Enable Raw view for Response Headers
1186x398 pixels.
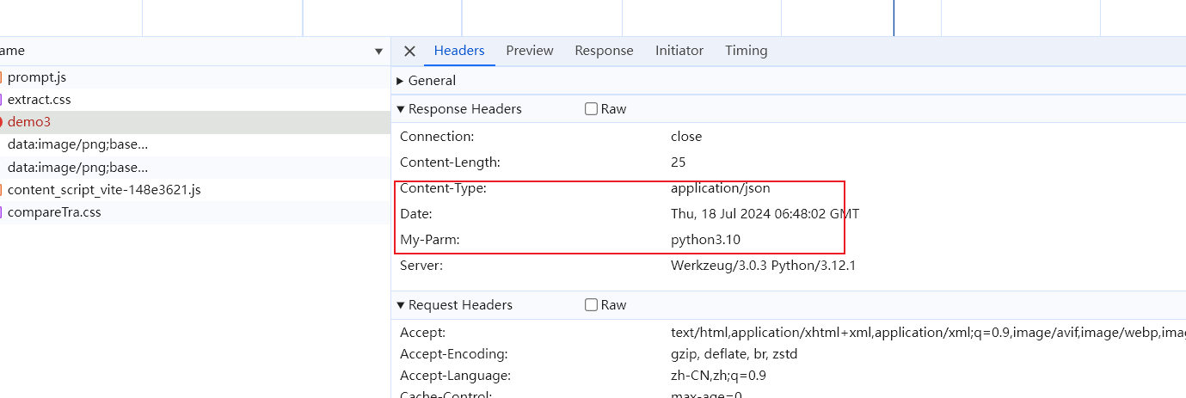(591, 109)
